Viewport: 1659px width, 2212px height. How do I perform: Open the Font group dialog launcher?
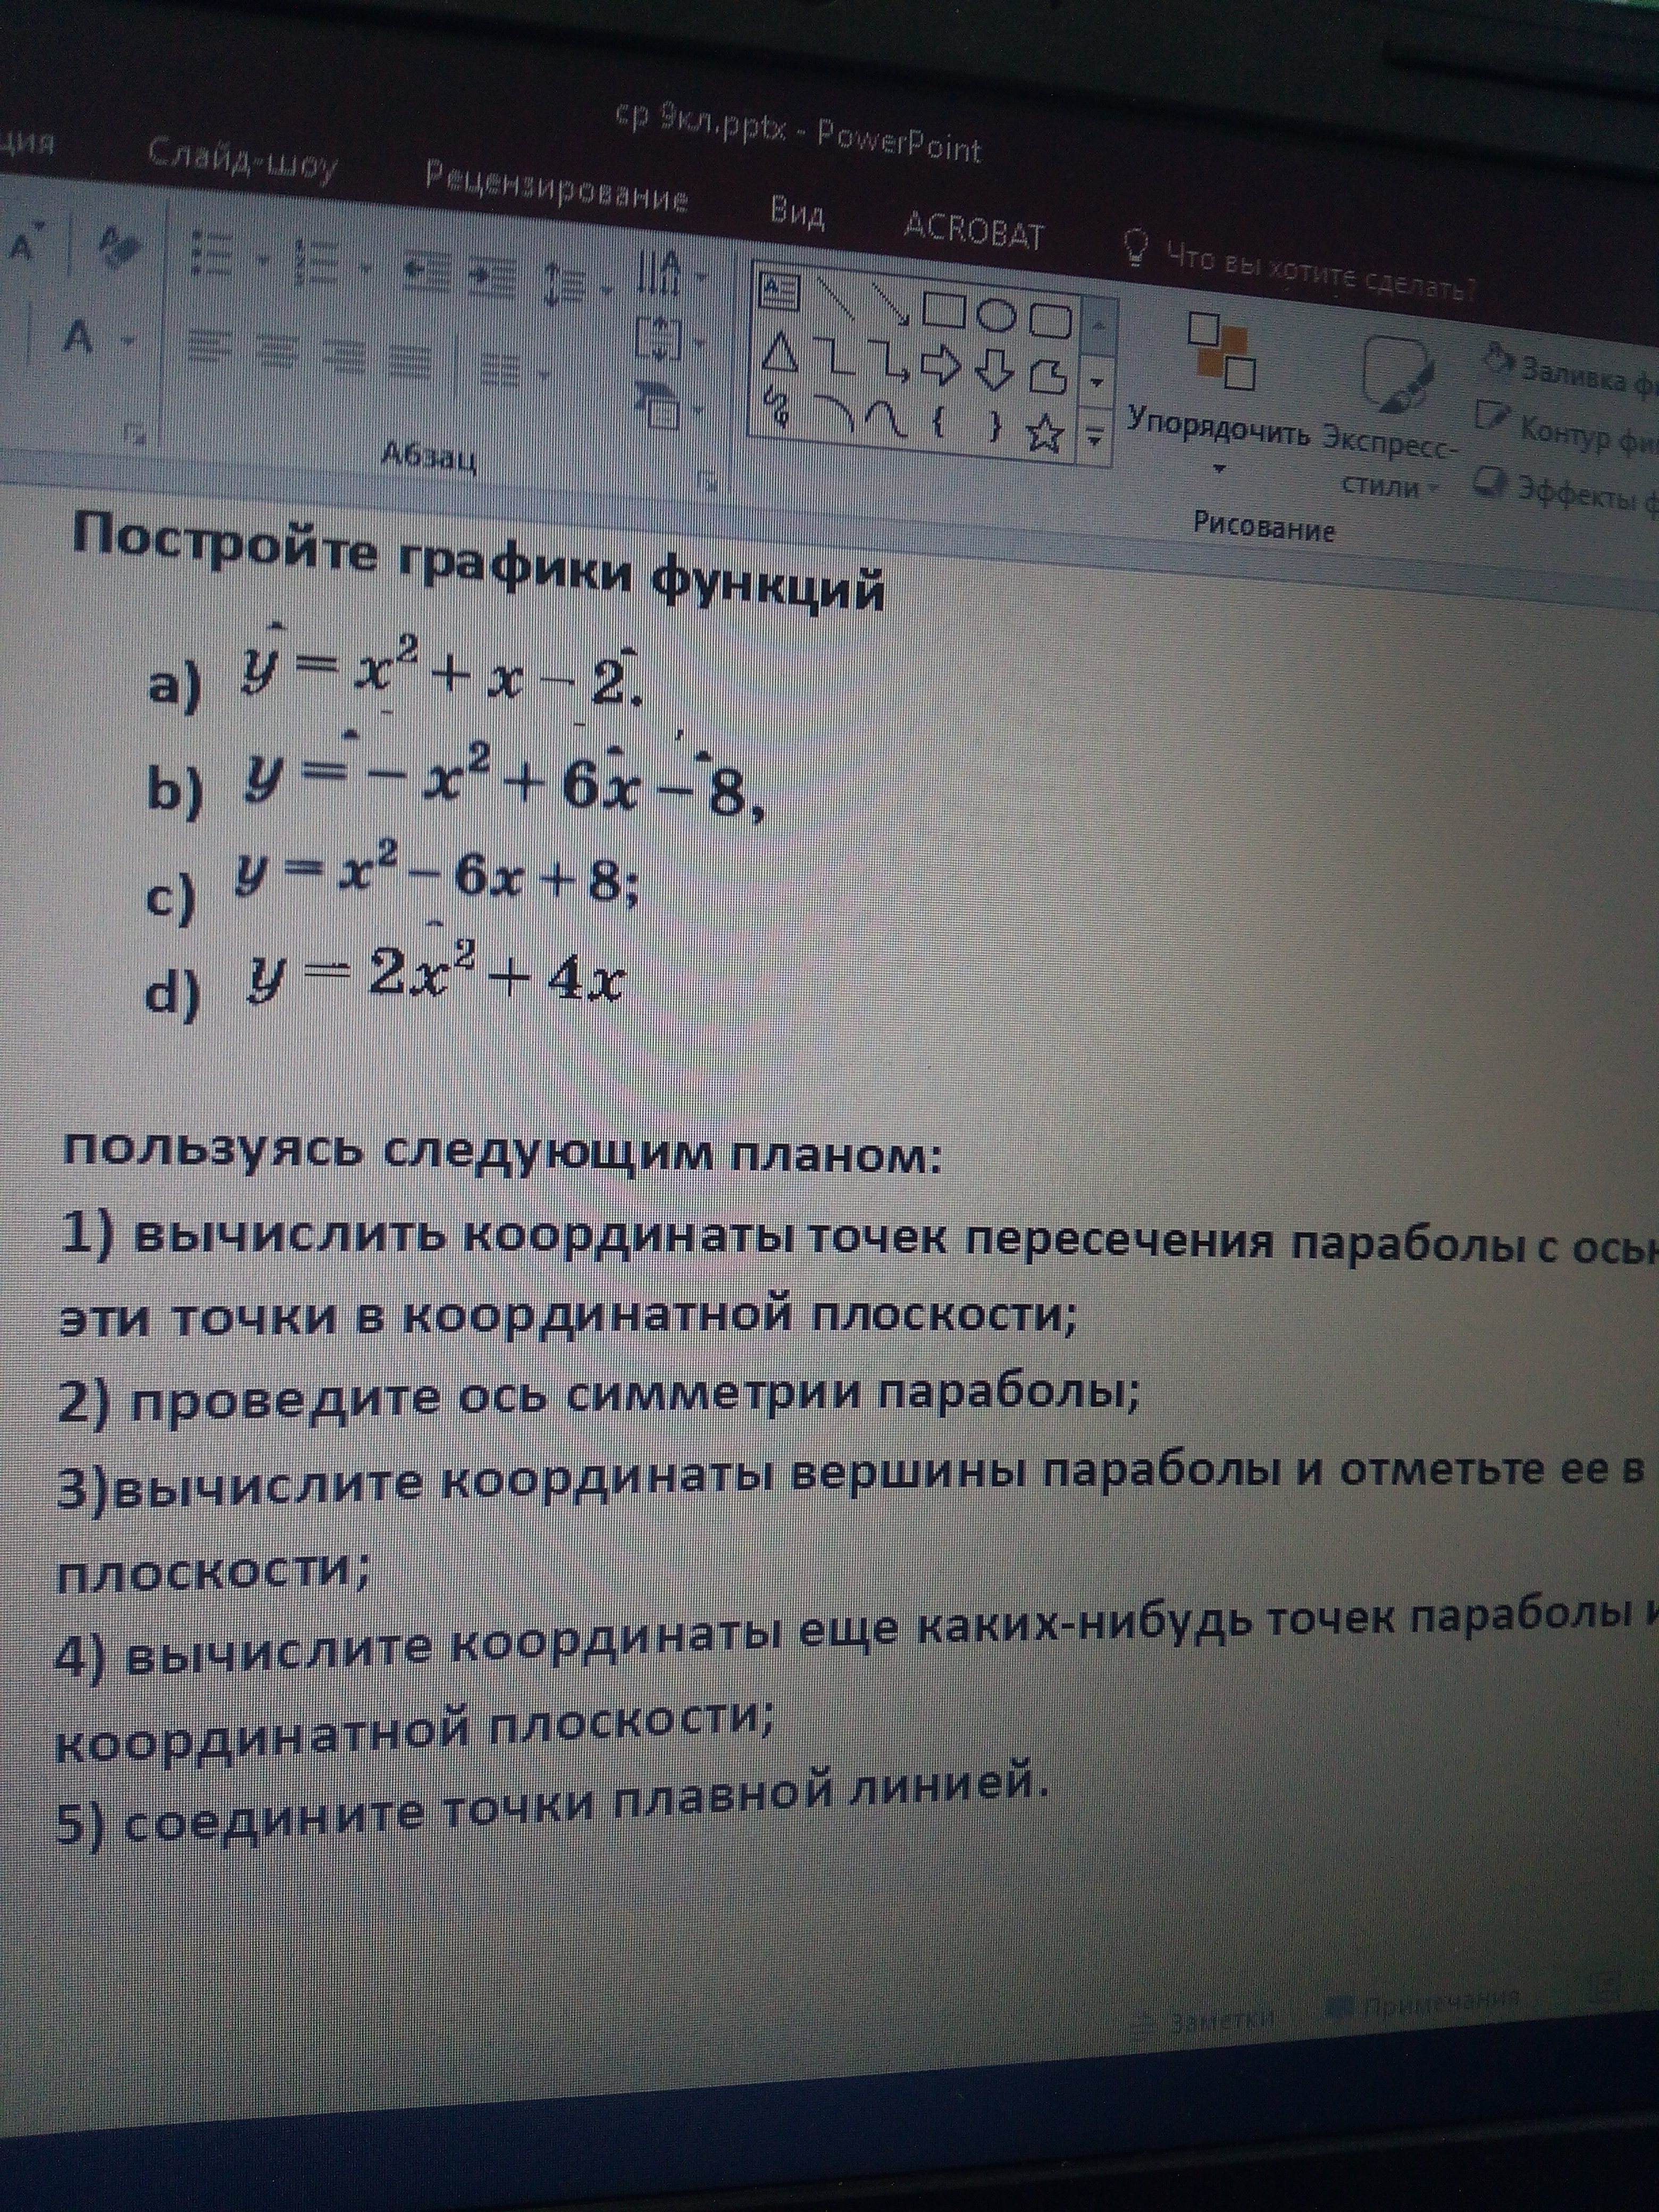pos(135,434)
